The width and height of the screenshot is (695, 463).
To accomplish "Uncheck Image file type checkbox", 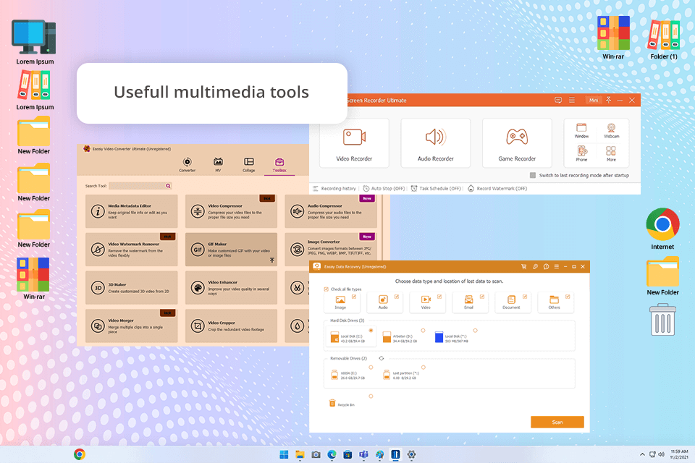I will (x=354, y=297).
